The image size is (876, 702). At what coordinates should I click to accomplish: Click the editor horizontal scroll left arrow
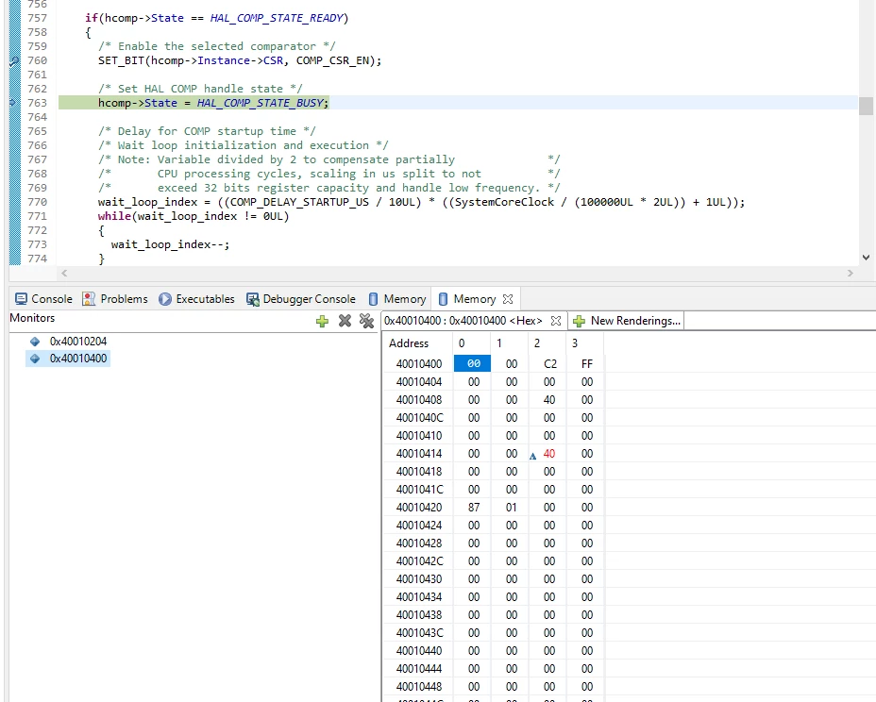coord(64,273)
